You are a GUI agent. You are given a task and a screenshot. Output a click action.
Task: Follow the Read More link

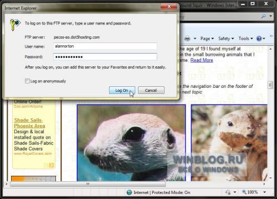pos(202,60)
